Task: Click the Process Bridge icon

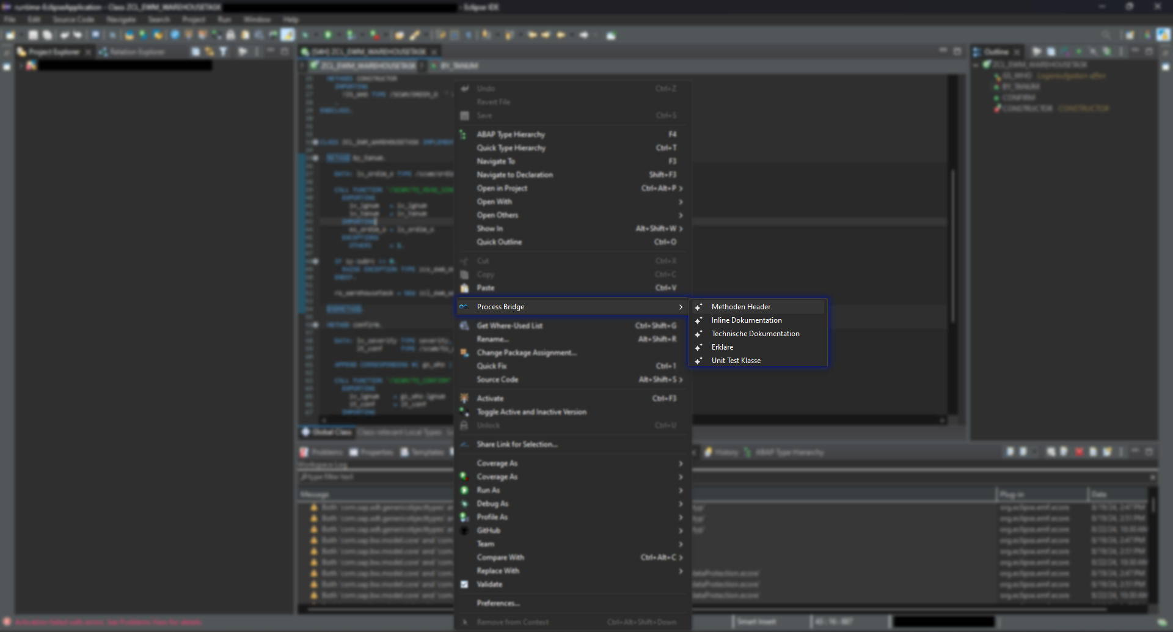Action: pyautogui.click(x=465, y=306)
